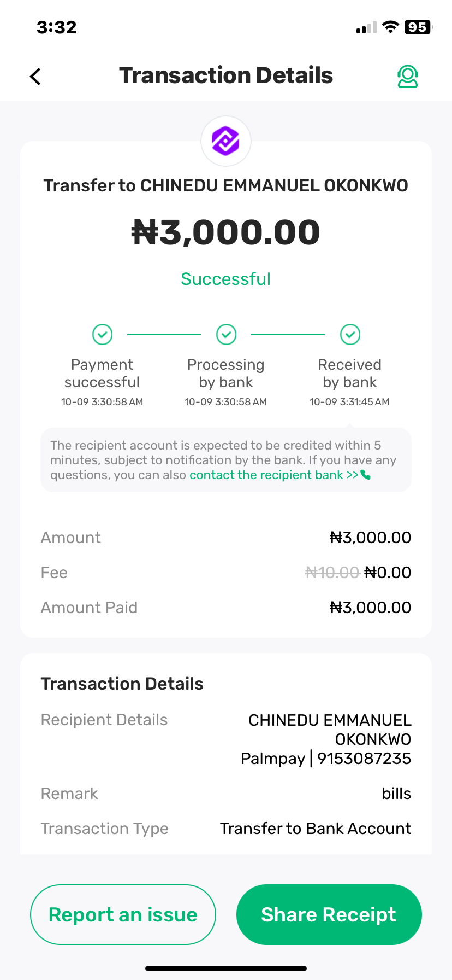Screen dimensions: 452x980
Task: Tap the Wi-Fi status icon
Action: click(390, 27)
